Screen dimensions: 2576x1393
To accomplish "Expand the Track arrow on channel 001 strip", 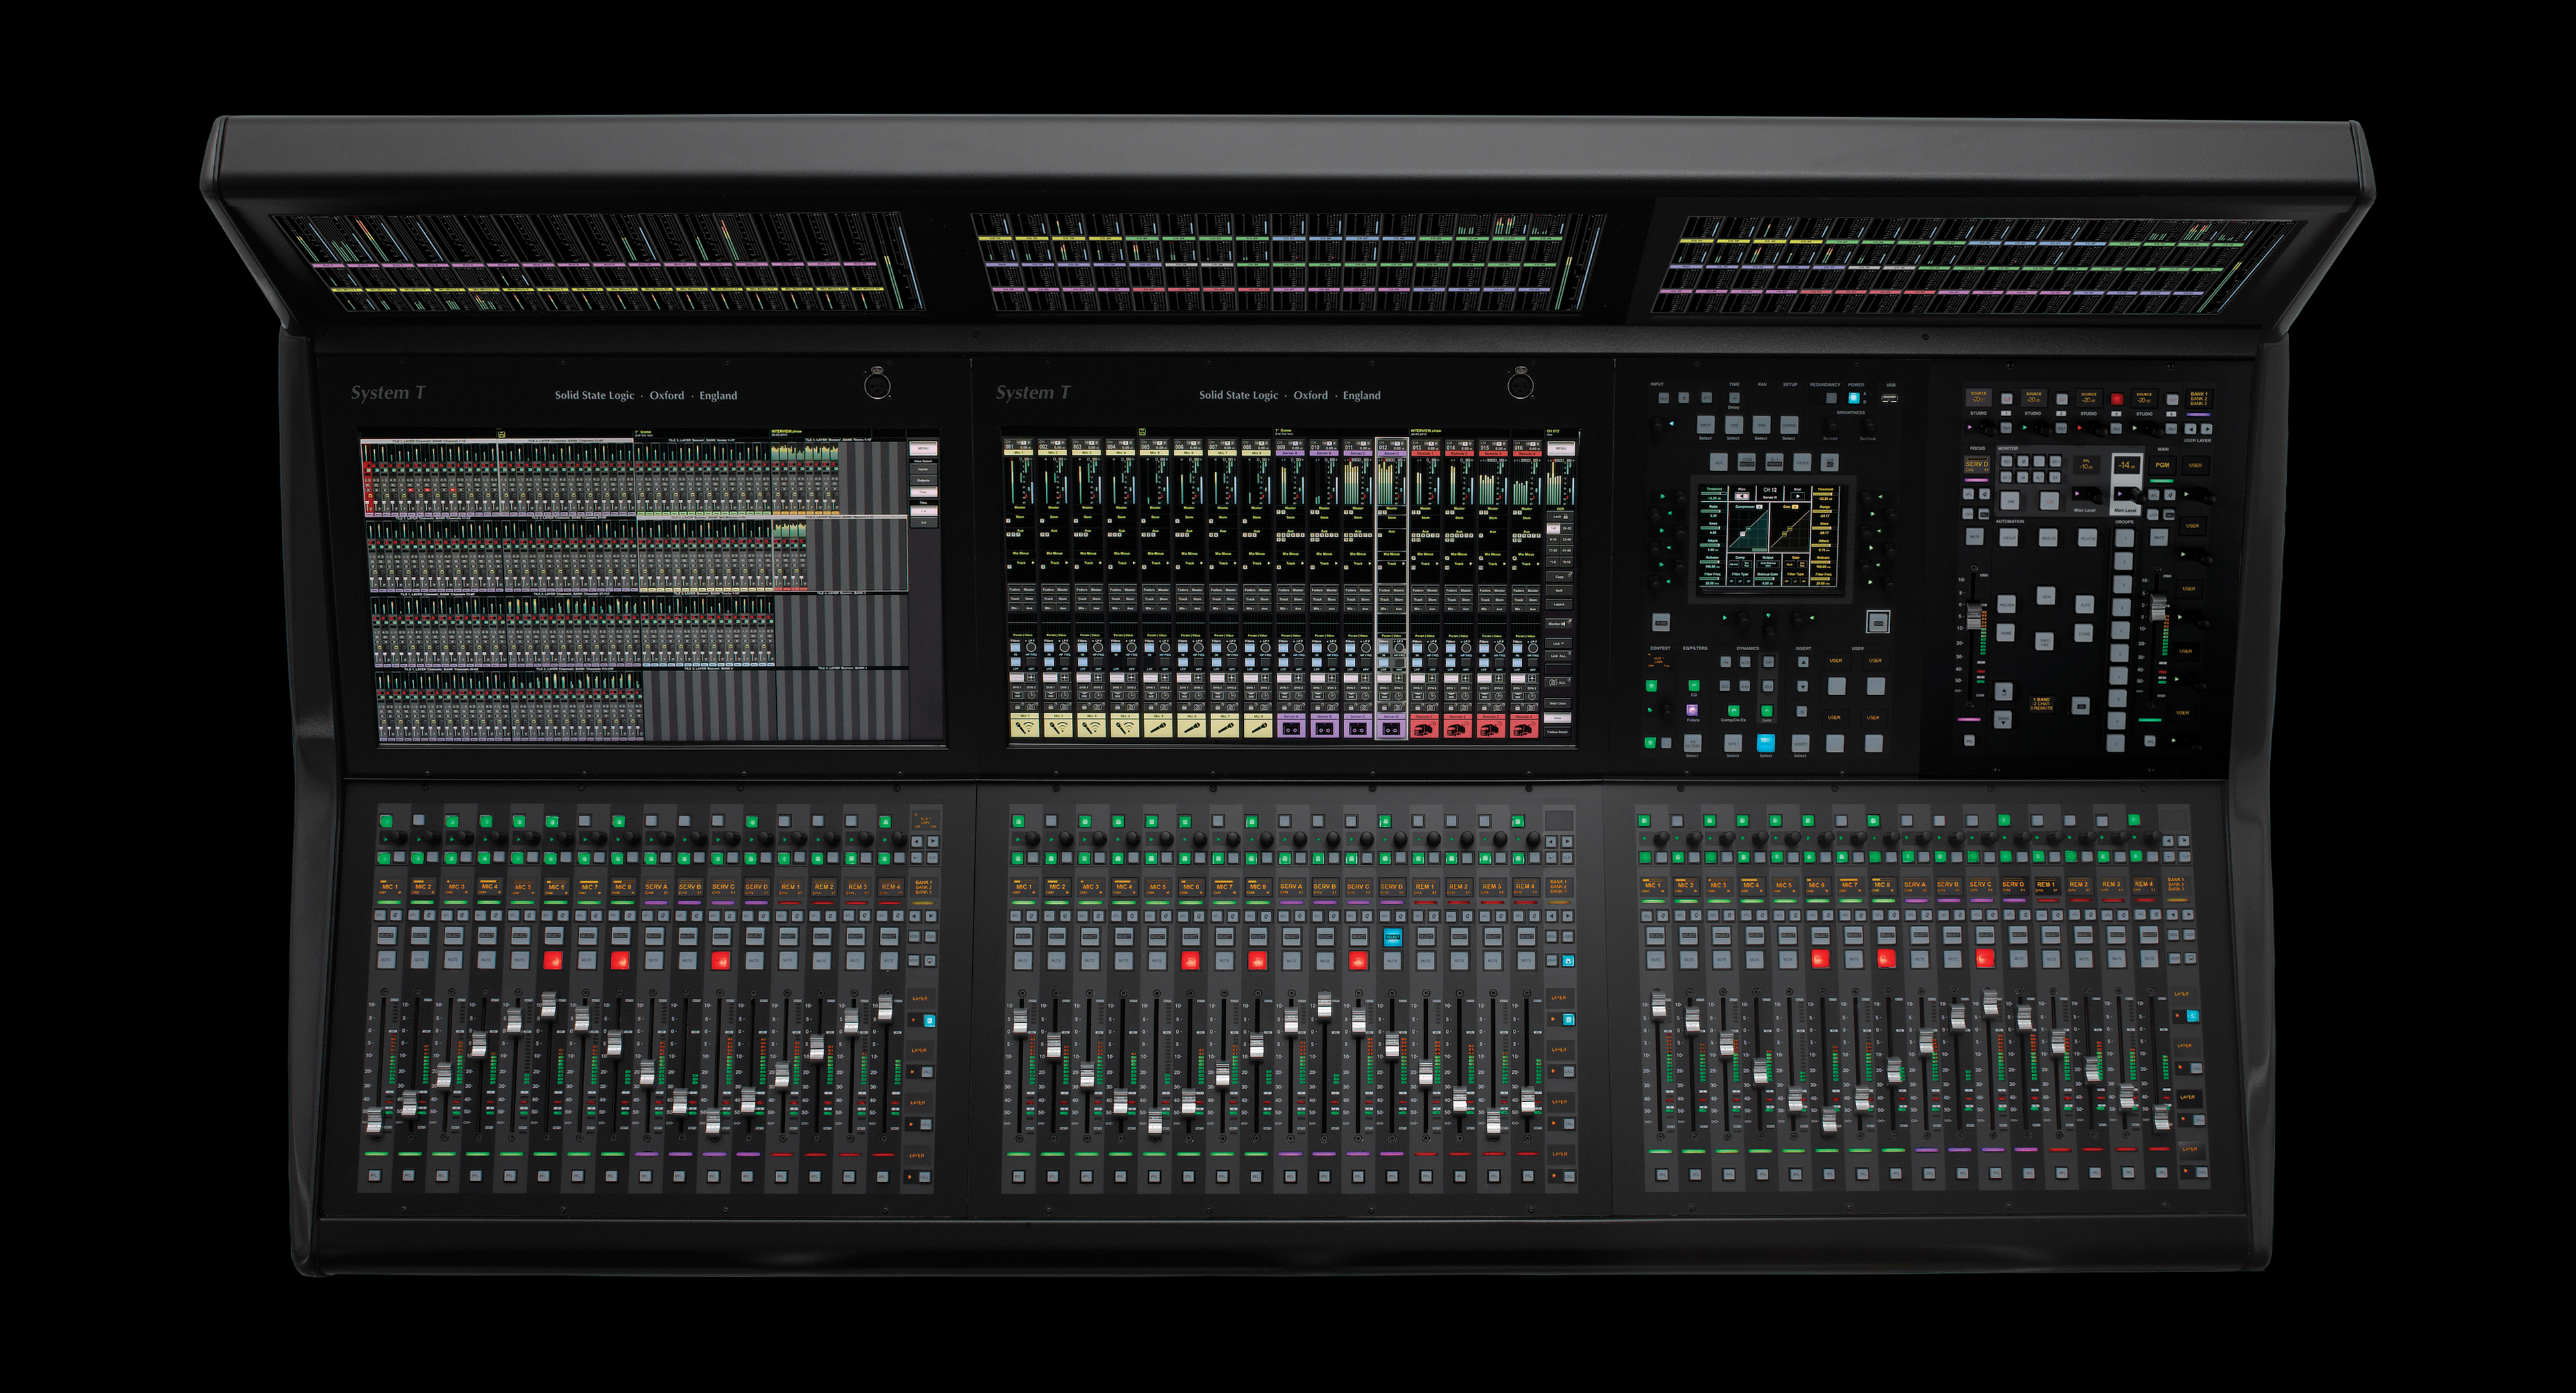I will 1033,563.
